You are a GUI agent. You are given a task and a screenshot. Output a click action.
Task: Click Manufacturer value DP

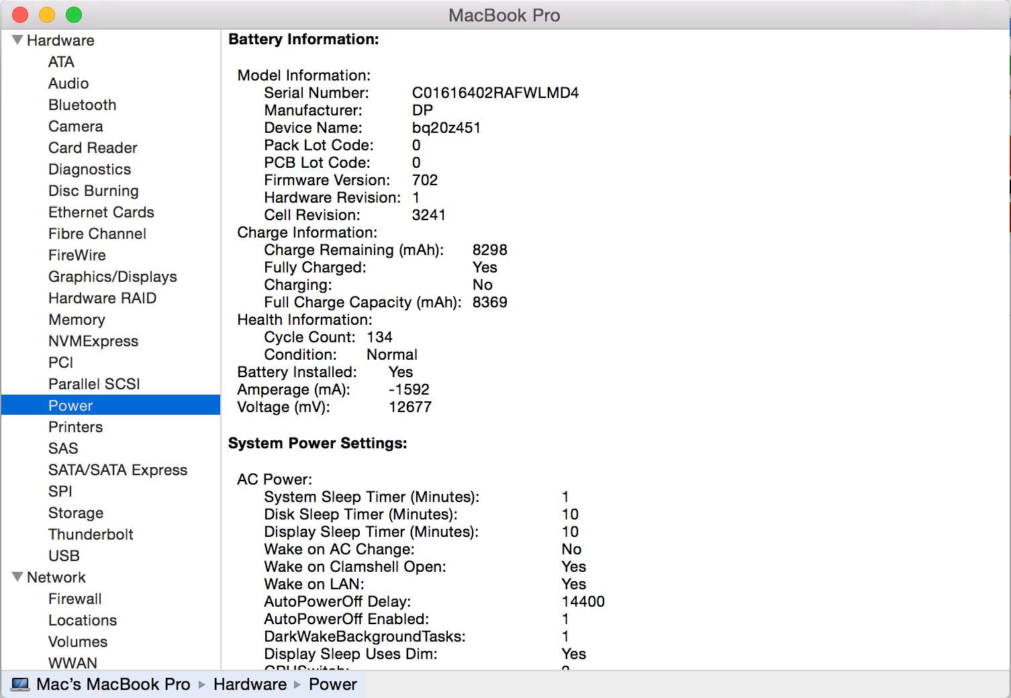(x=423, y=110)
